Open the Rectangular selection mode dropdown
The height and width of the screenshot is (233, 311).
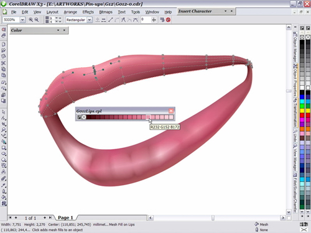pyautogui.click(x=90, y=20)
